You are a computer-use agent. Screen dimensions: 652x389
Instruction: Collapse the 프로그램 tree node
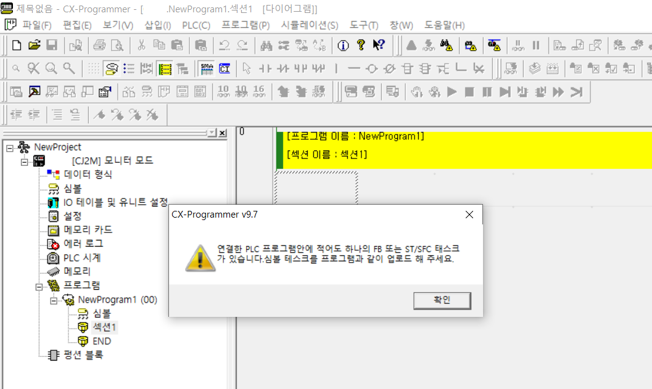39,287
